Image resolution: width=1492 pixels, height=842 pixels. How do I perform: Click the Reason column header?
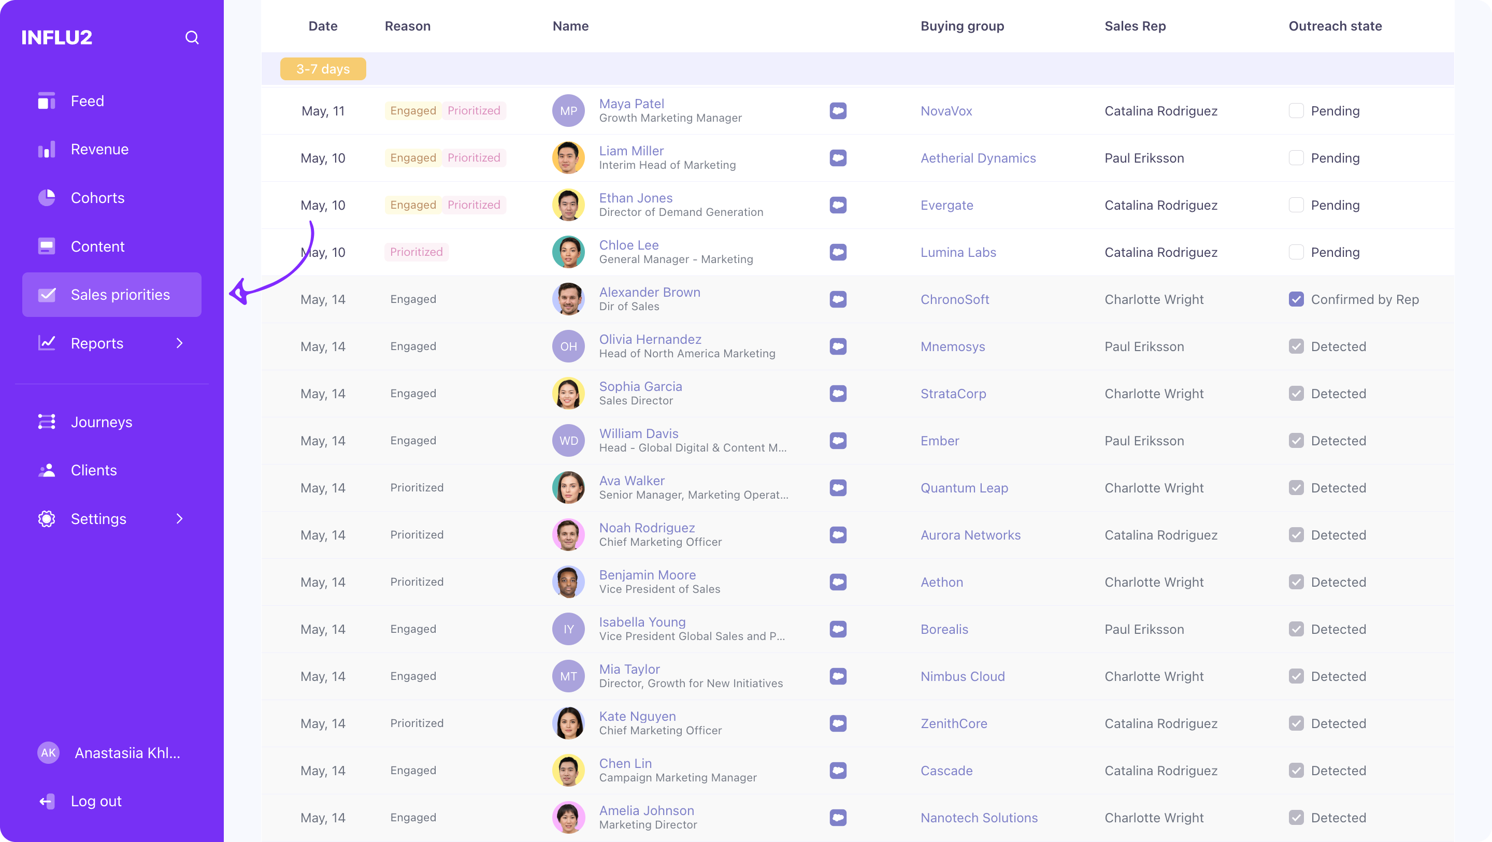tap(408, 26)
